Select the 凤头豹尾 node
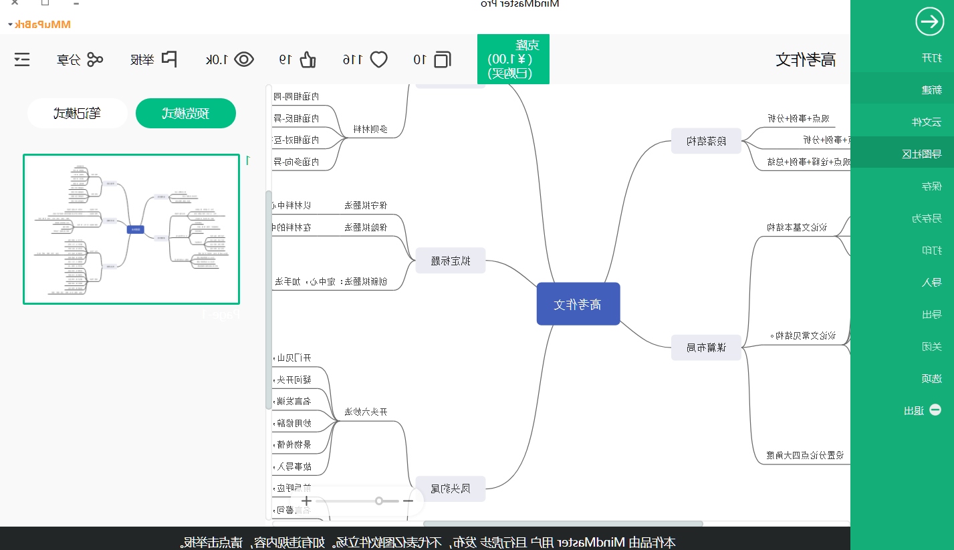Viewport: 954px width, 550px height. [451, 489]
